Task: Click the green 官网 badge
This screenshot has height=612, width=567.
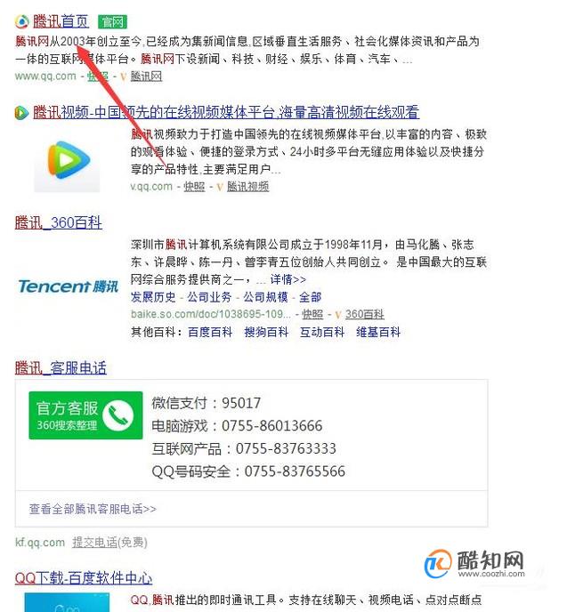Action: tap(112, 22)
